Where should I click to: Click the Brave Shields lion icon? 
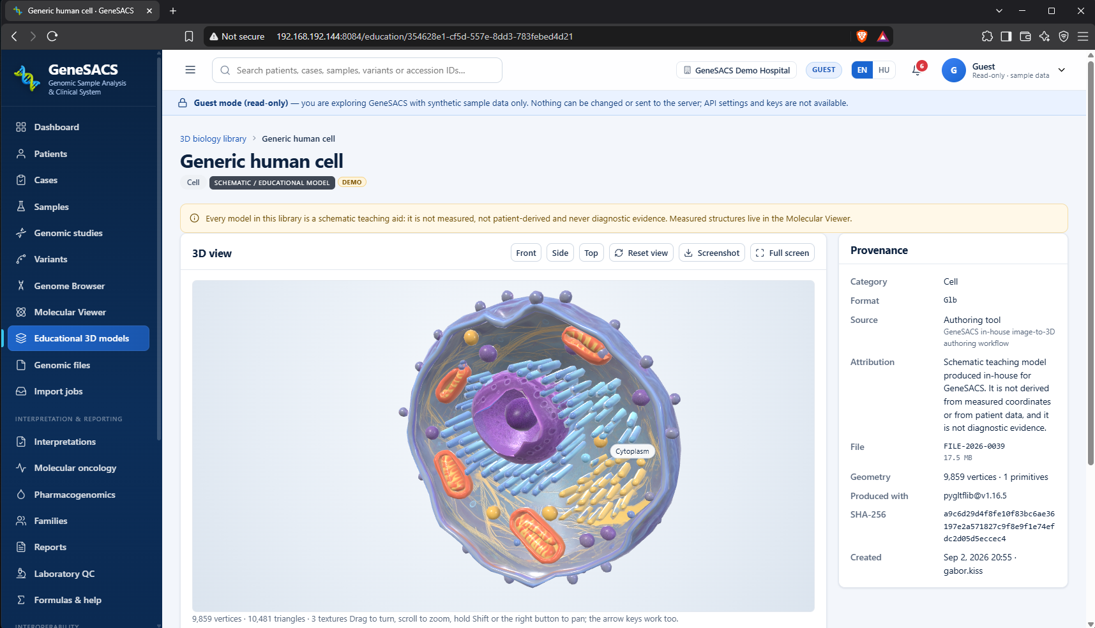(862, 36)
